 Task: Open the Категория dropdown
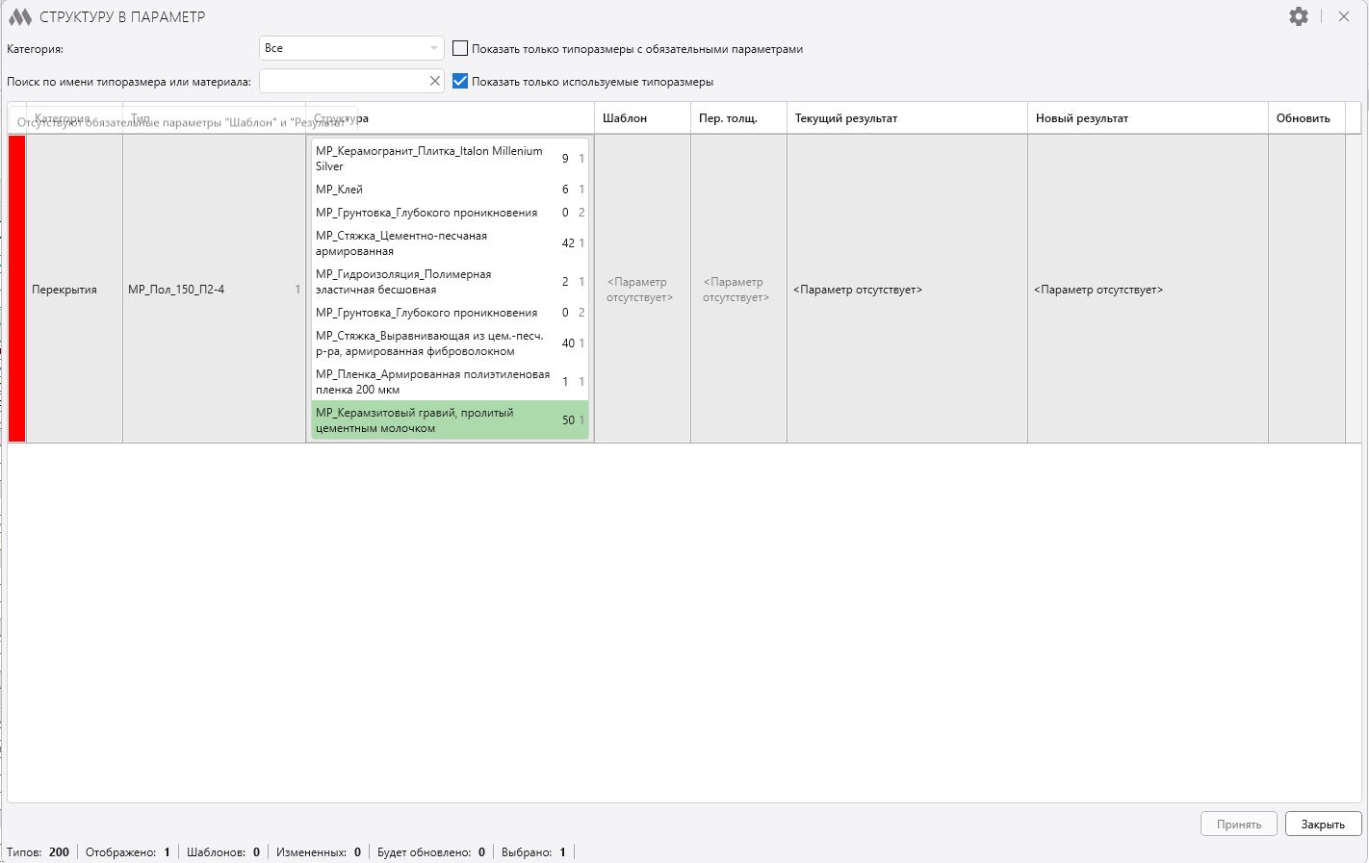point(350,48)
